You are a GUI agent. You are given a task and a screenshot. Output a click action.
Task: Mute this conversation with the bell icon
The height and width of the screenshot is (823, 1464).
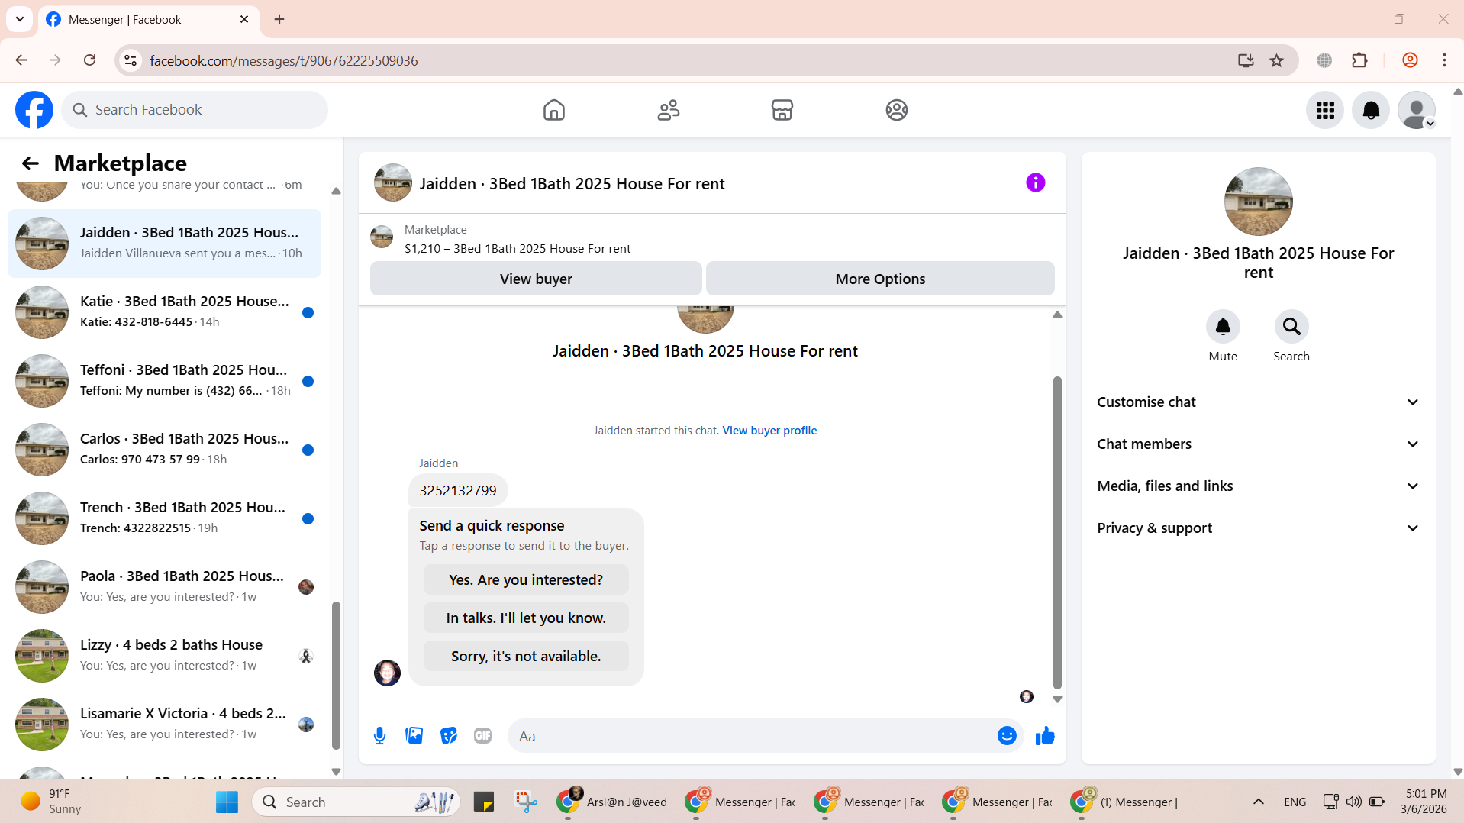click(1223, 327)
